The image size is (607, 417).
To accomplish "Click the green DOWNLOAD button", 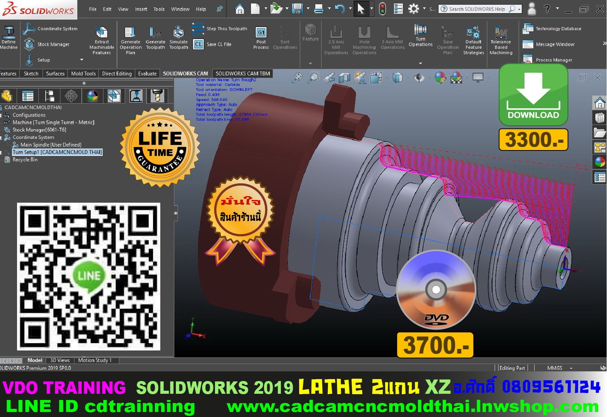I will (x=533, y=95).
